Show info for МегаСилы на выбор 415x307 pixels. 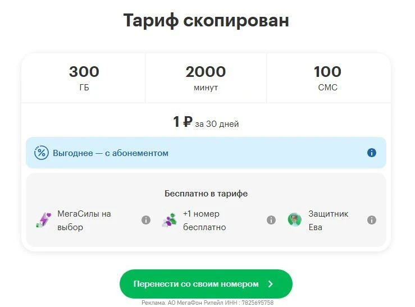146,220
